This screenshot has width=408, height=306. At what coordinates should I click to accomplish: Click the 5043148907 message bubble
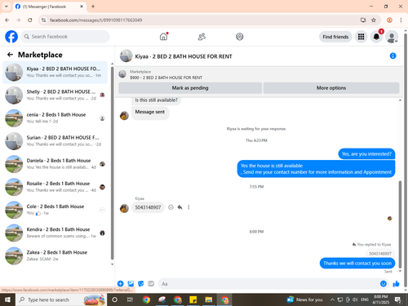click(148, 207)
